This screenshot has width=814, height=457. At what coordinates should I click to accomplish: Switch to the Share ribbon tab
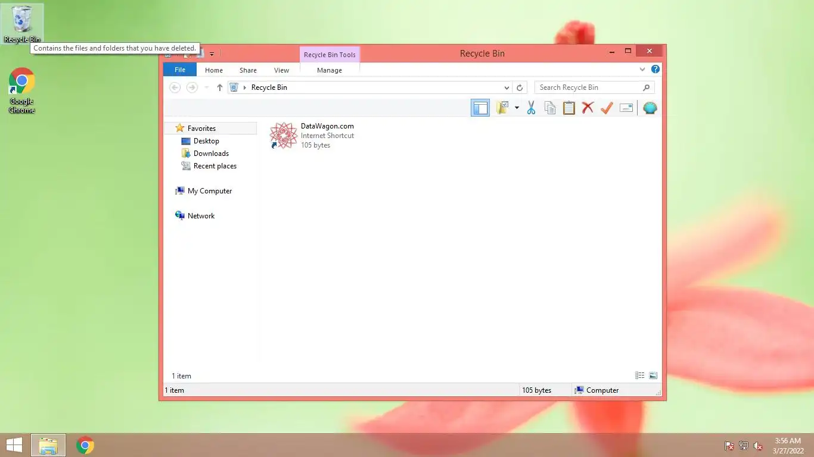click(248, 70)
